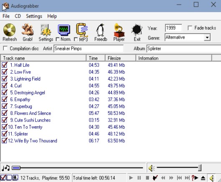Click Total time left 00:56:14 status
The width and height of the screenshot is (221, 182).
click(94, 178)
